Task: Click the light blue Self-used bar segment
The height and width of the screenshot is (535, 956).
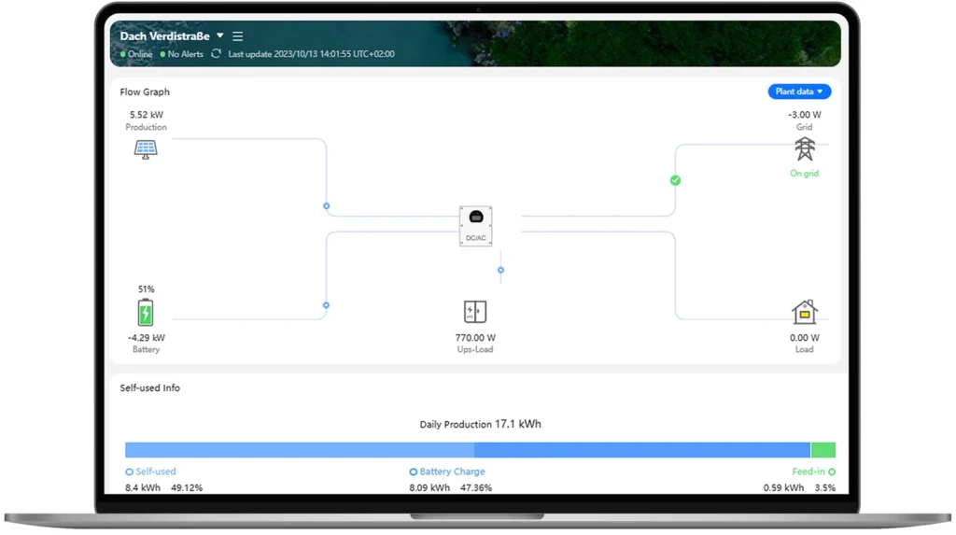Action: pyautogui.click(x=300, y=450)
